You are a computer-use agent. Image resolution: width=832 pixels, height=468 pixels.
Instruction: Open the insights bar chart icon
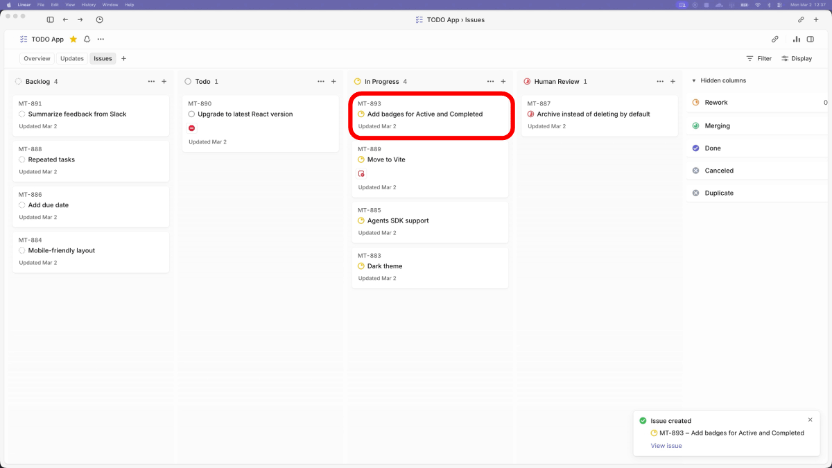coord(797,40)
